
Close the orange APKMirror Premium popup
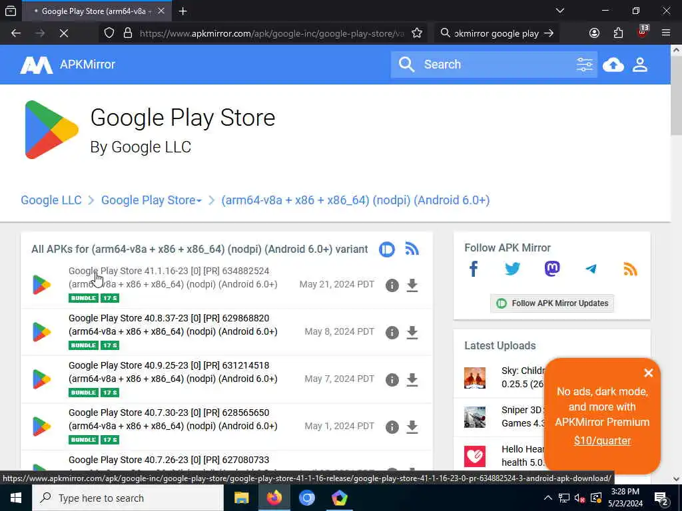pos(648,373)
